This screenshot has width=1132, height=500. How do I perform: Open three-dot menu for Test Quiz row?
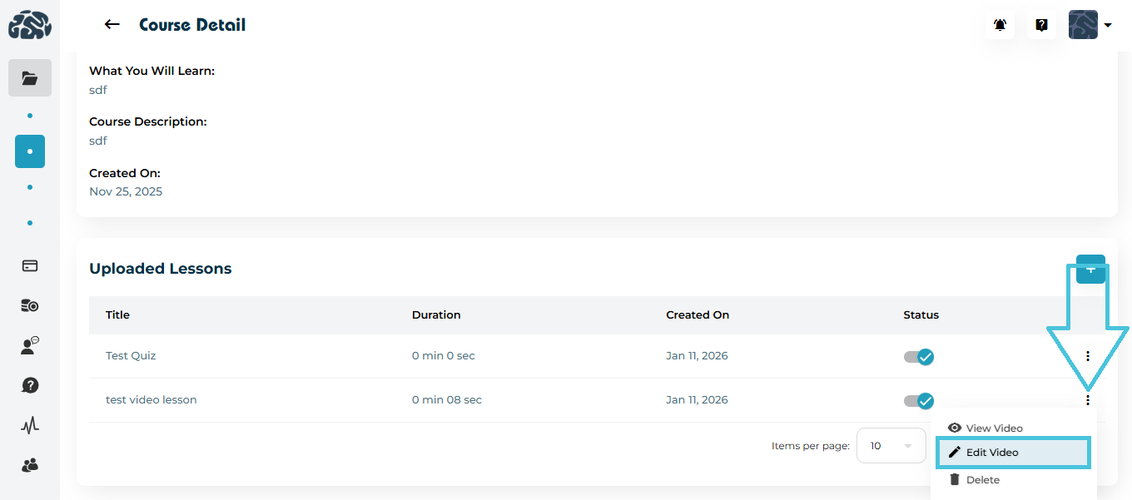coord(1087,356)
